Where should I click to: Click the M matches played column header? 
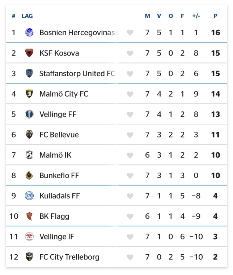tap(148, 16)
